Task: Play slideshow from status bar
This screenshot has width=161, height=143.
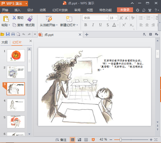Action: (x=93, y=140)
